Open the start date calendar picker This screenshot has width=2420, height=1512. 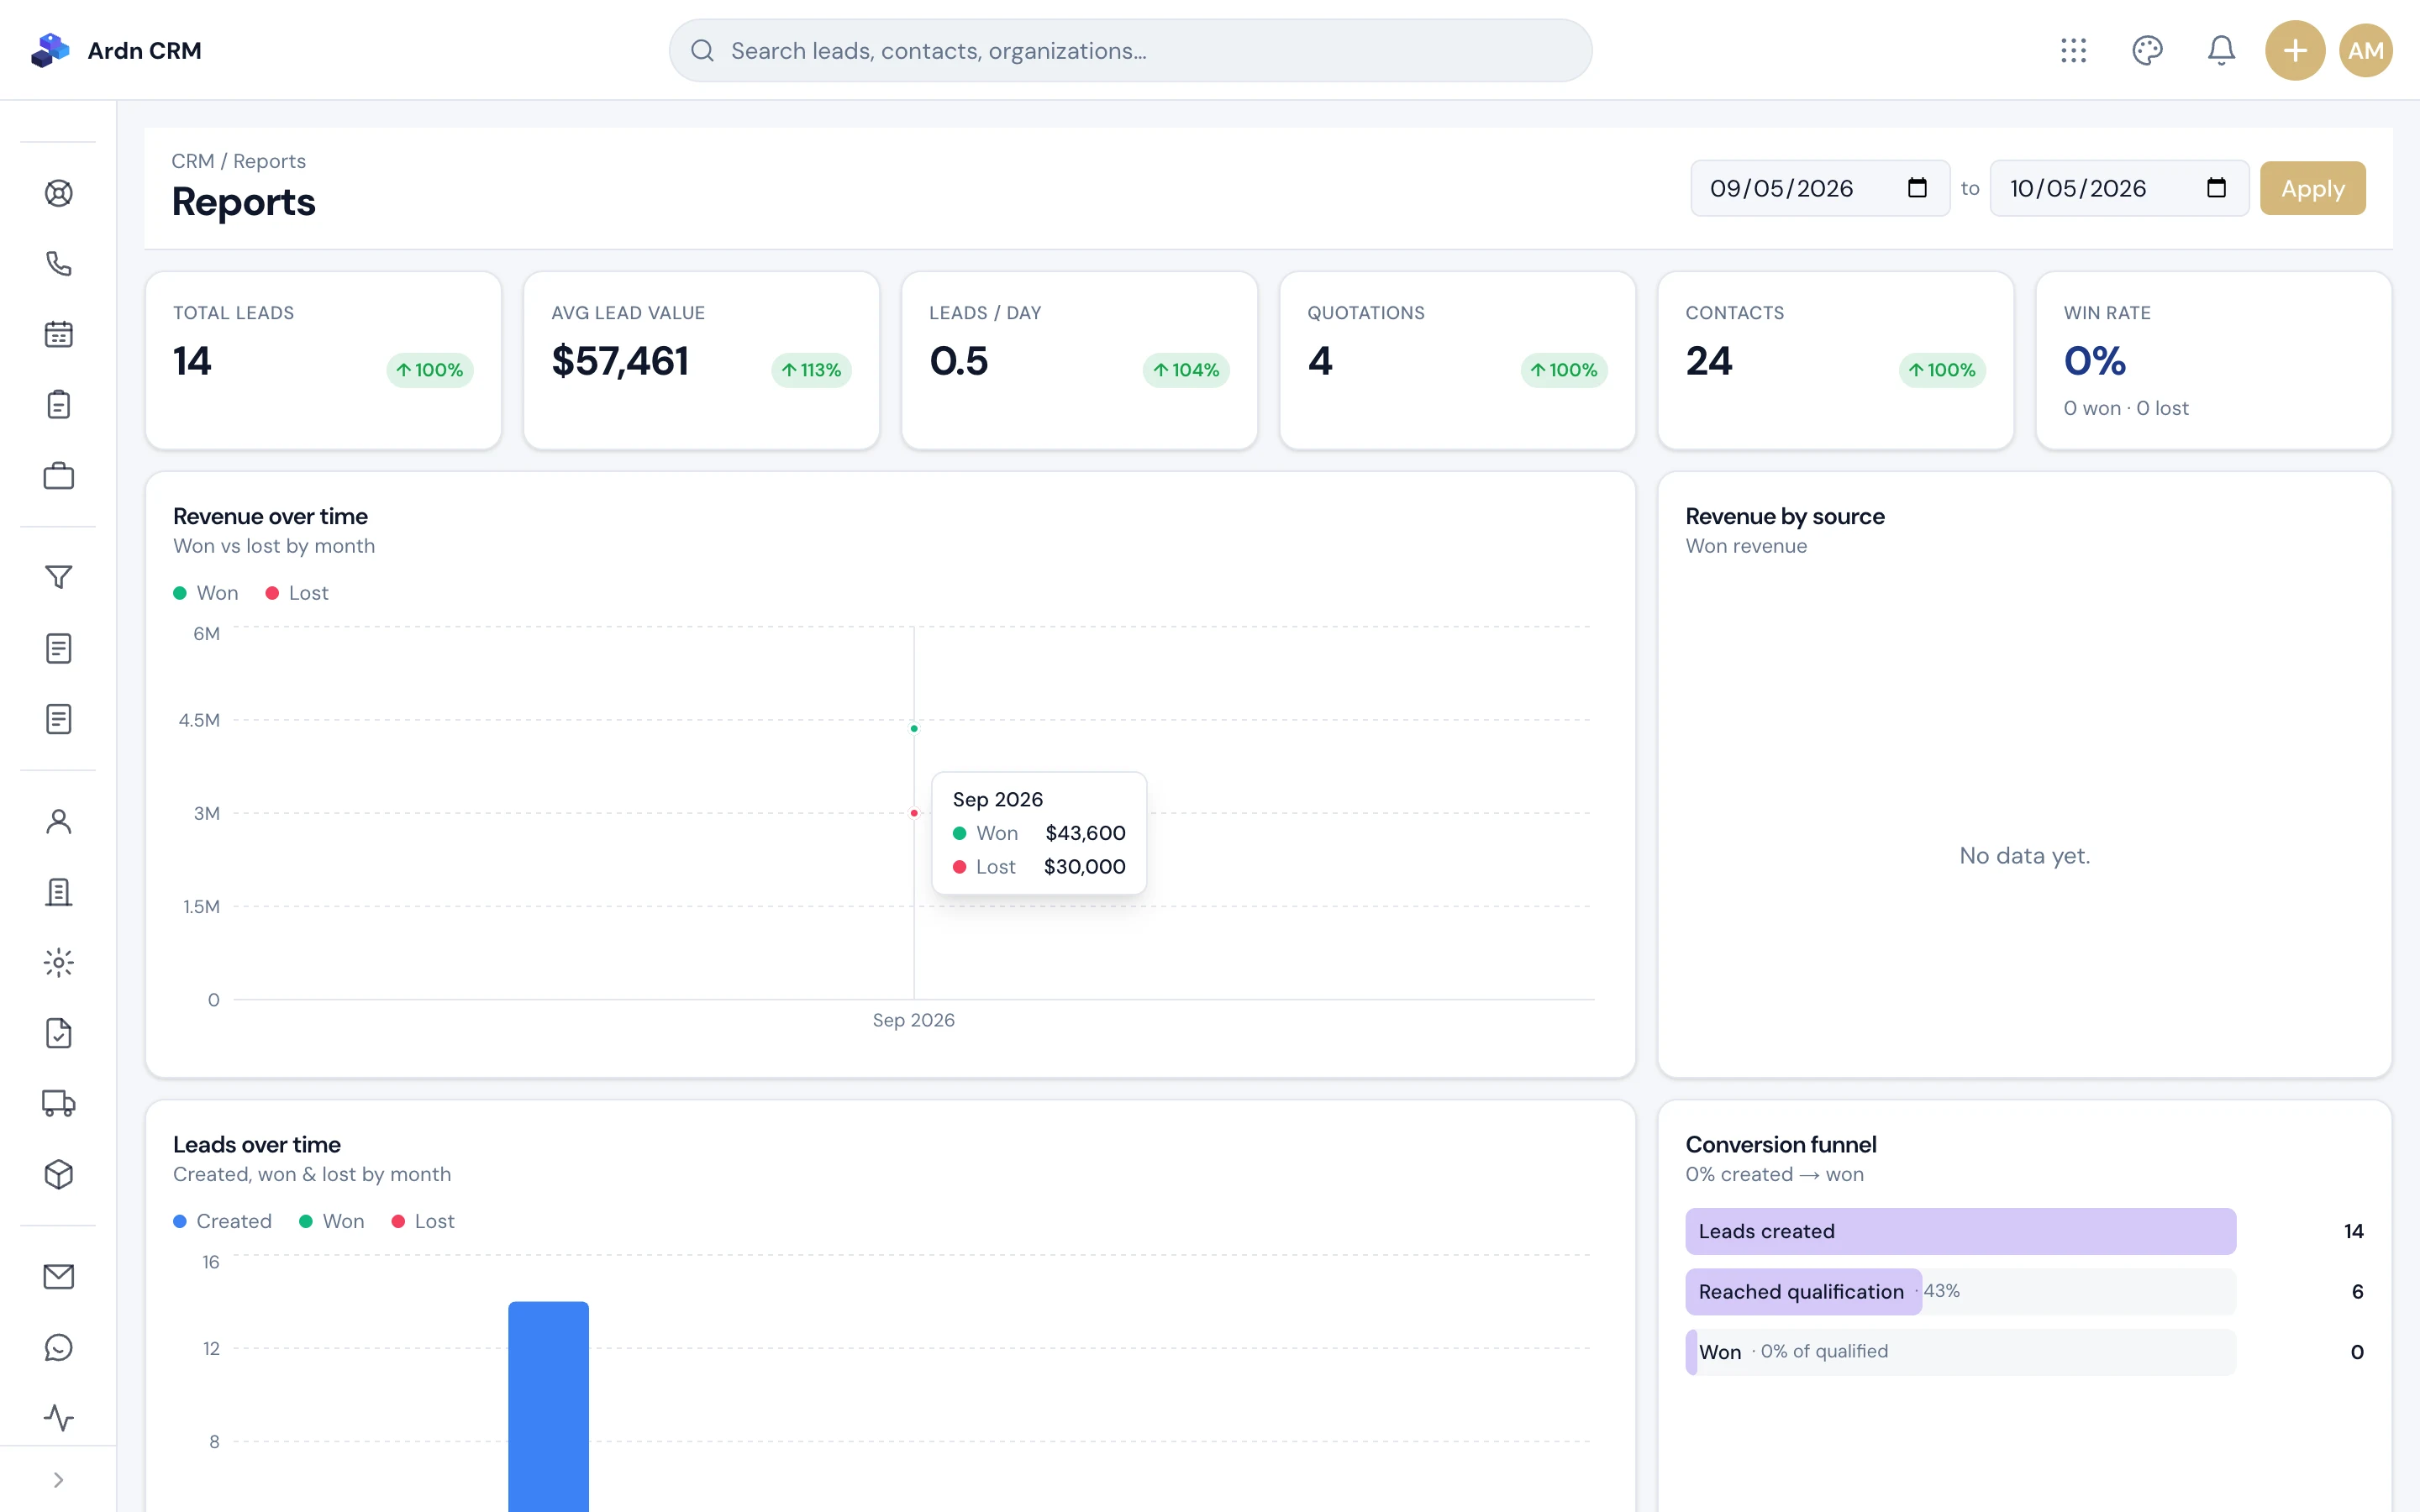pos(1916,188)
